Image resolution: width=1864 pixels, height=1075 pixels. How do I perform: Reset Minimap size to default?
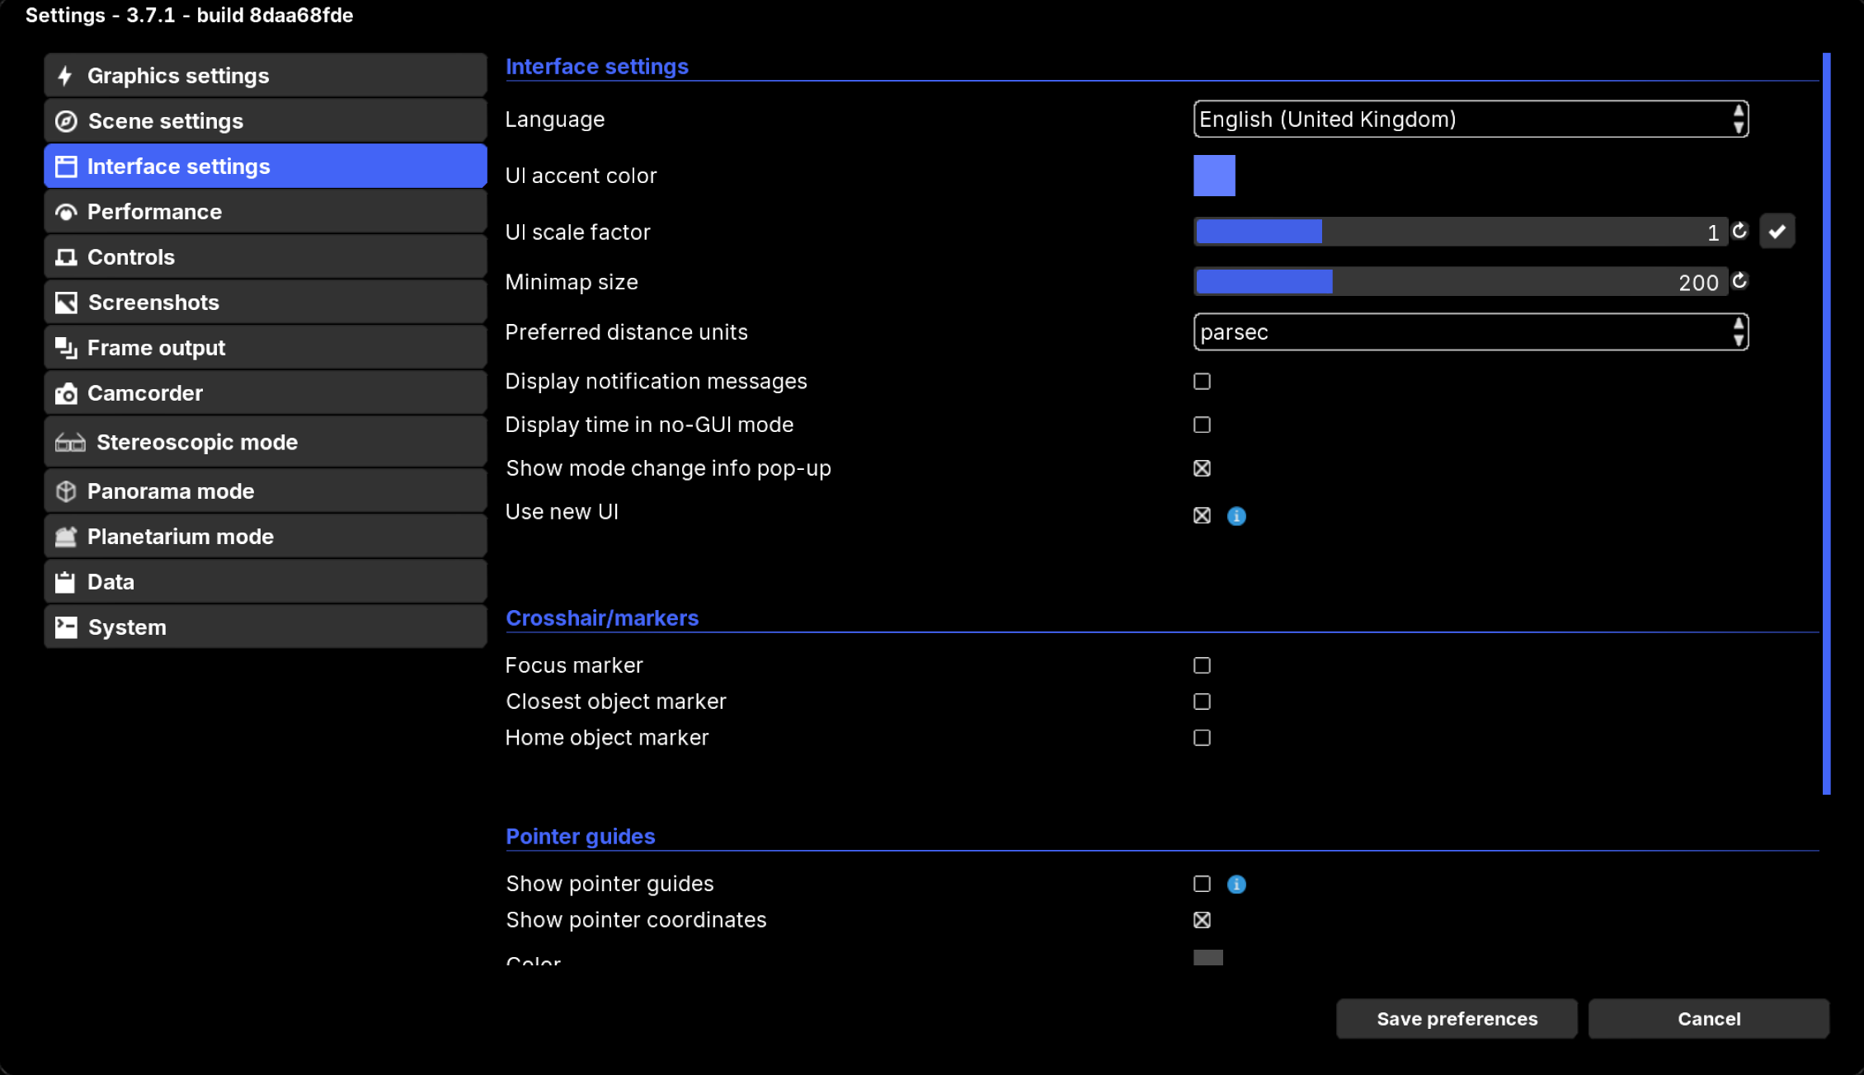tap(1739, 281)
